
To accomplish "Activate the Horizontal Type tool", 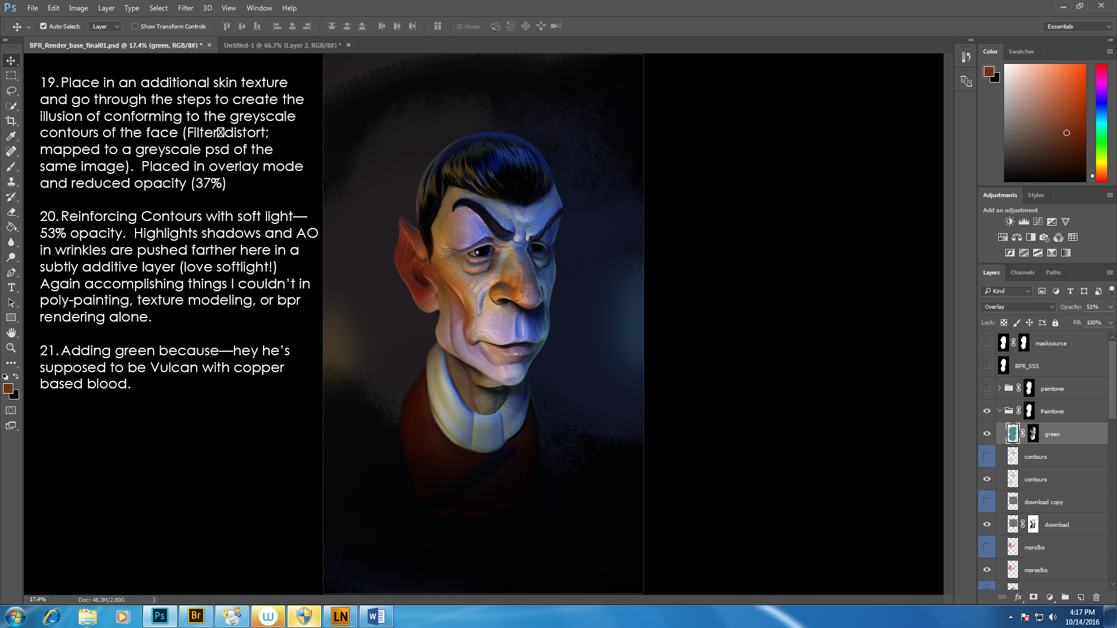I will point(11,287).
